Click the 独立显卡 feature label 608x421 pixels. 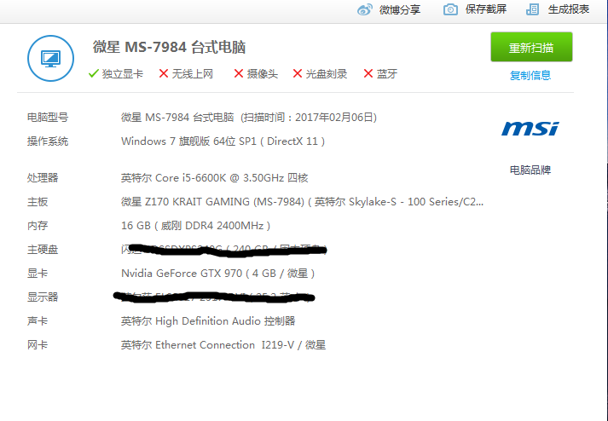click(123, 73)
